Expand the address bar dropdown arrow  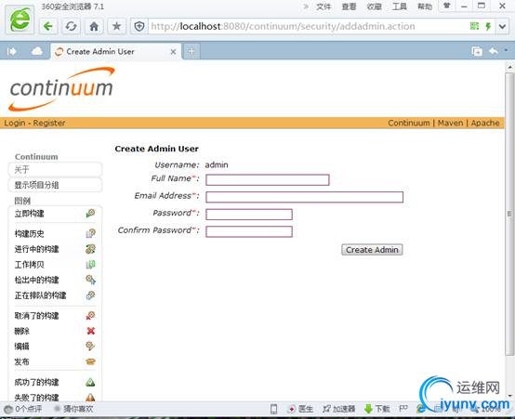click(x=502, y=26)
